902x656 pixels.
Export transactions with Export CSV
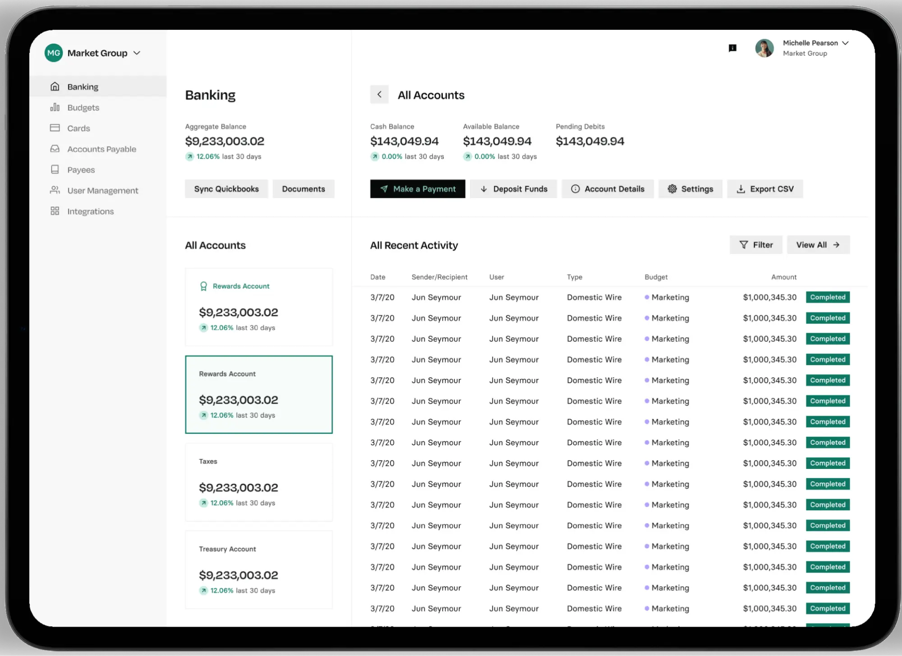coord(765,189)
